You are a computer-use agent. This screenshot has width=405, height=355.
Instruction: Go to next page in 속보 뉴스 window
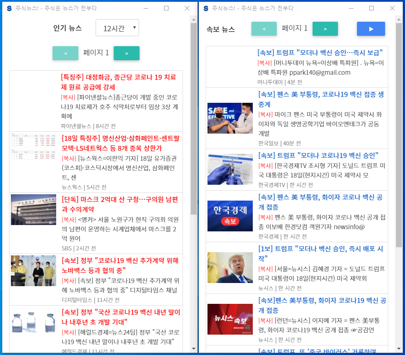point(325,29)
